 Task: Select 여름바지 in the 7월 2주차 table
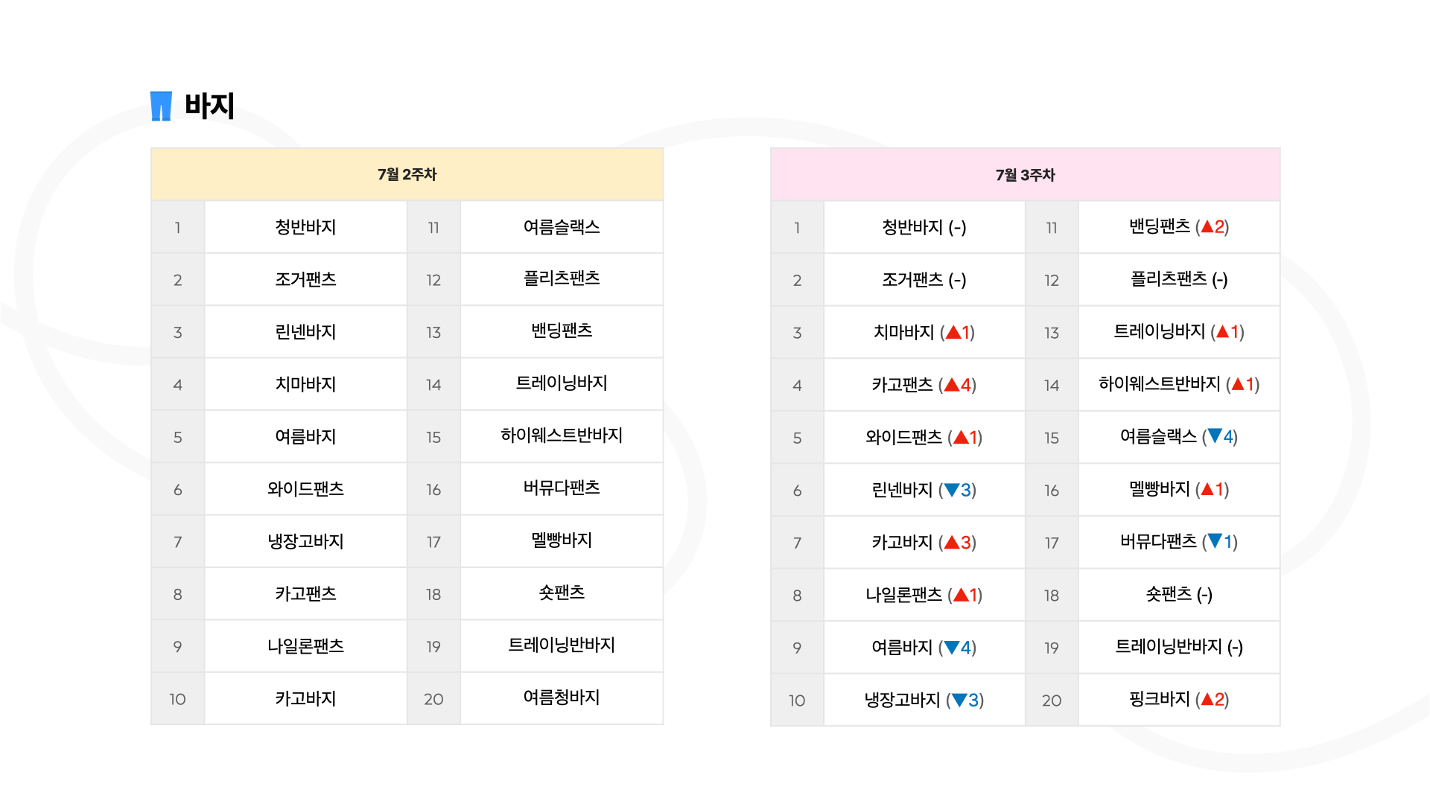coord(305,436)
